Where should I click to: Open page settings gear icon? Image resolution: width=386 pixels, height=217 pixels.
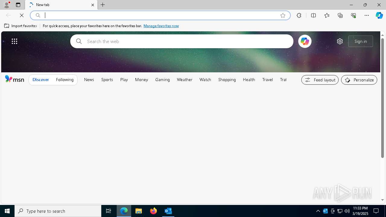click(x=340, y=41)
